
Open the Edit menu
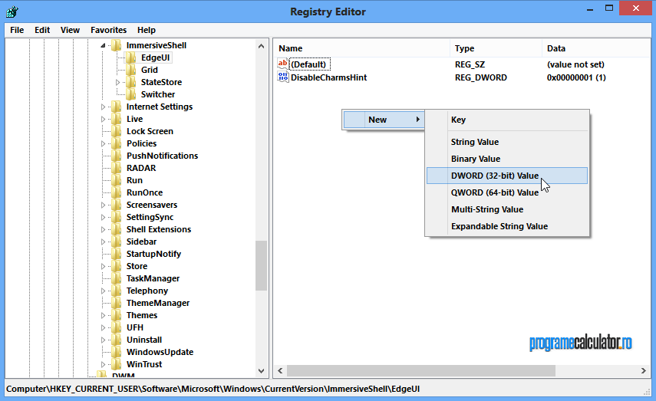click(42, 30)
